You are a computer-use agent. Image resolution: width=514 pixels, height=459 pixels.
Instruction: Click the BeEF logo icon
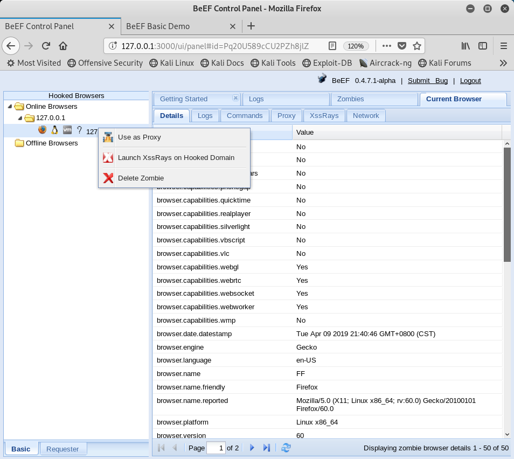(322, 79)
